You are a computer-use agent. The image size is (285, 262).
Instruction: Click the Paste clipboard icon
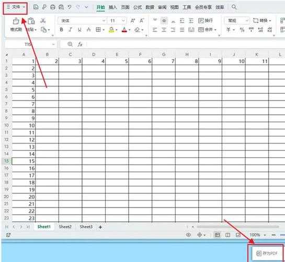(x=31, y=21)
